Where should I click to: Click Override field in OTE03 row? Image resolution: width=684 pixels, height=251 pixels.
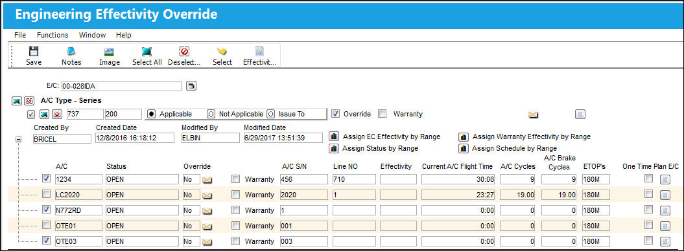tap(191, 242)
